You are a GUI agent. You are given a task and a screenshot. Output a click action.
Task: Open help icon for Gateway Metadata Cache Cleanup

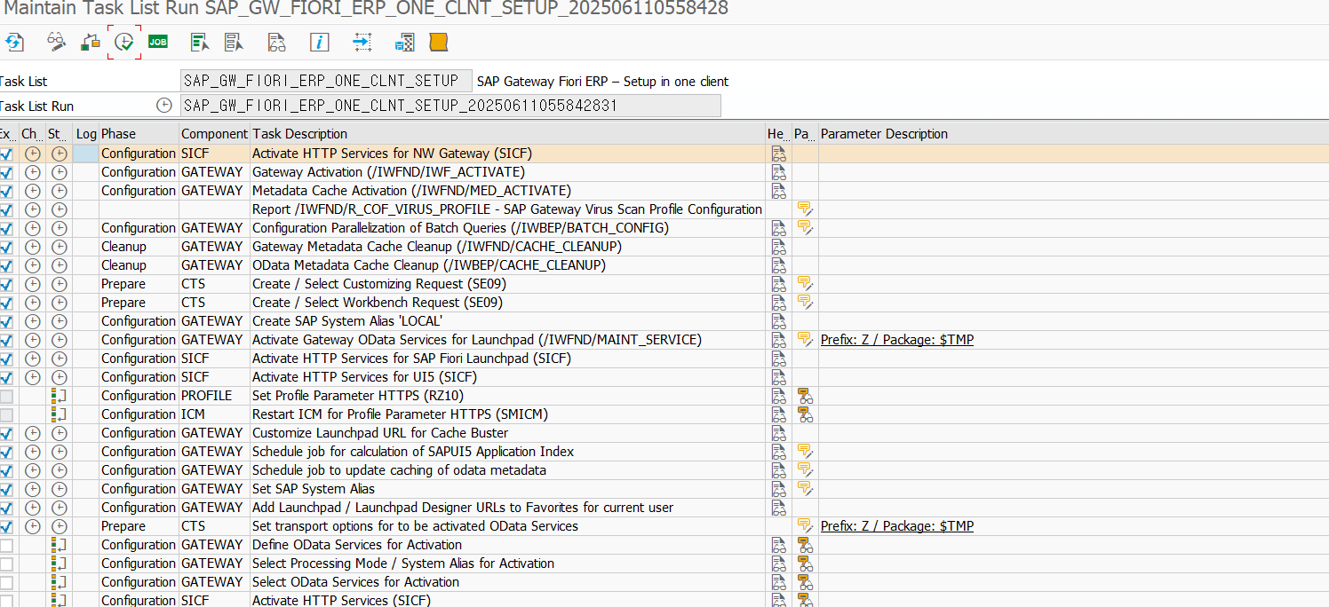click(778, 247)
